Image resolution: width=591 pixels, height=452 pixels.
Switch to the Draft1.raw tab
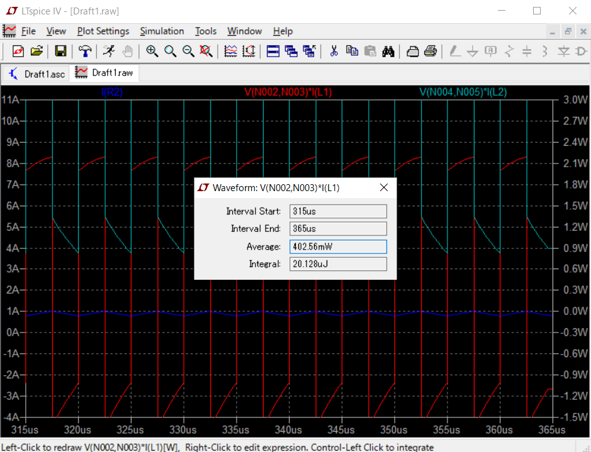(x=104, y=73)
